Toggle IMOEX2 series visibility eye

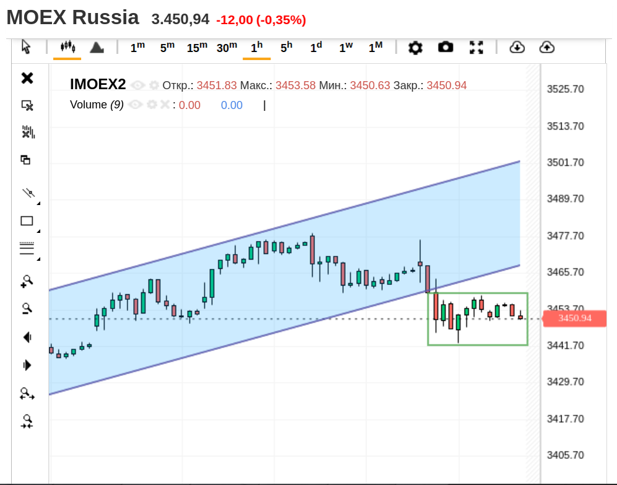click(138, 85)
